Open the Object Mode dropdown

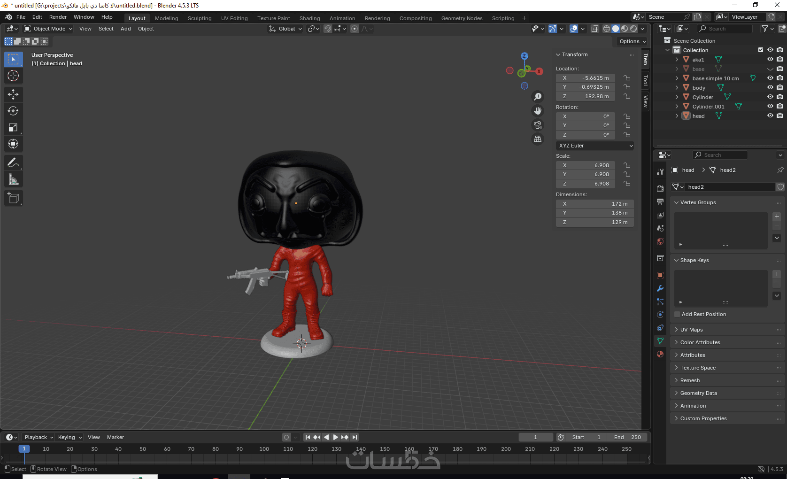(48, 29)
